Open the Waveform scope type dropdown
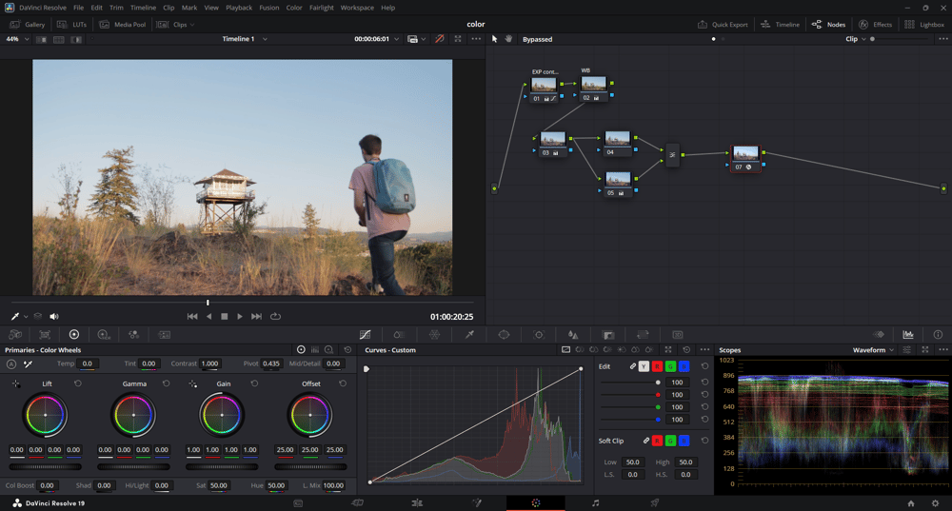 pos(873,350)
